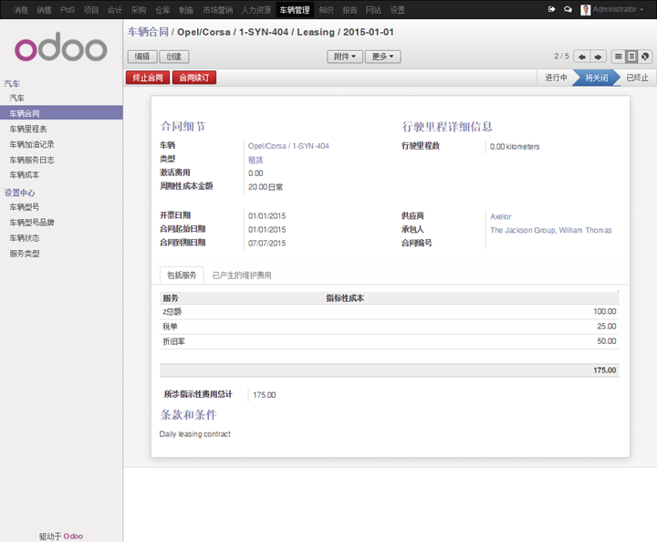Screen dimensions: 657x542
Task: Open 项目 in top menu
Action: (x=91, y=10)
